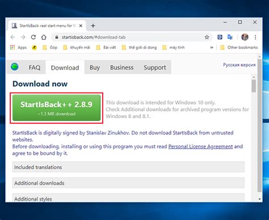Open the Other bookmarks folder
The image size is (269, 220).
pos(239,47)
